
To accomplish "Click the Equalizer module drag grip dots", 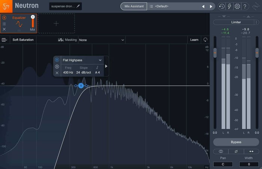I will pyautogui.click(x=19, y=31).
